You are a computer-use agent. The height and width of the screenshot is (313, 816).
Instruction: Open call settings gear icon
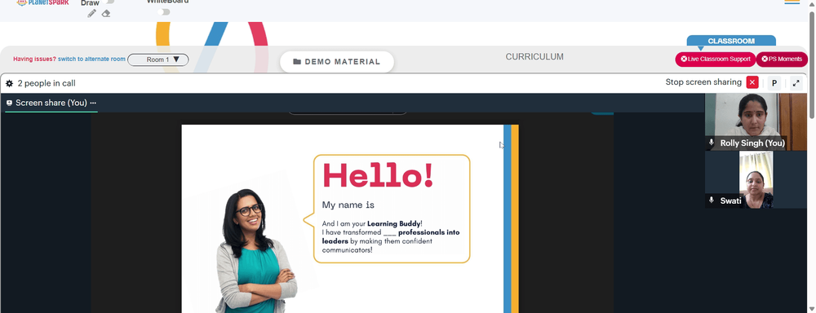[9, 83]
